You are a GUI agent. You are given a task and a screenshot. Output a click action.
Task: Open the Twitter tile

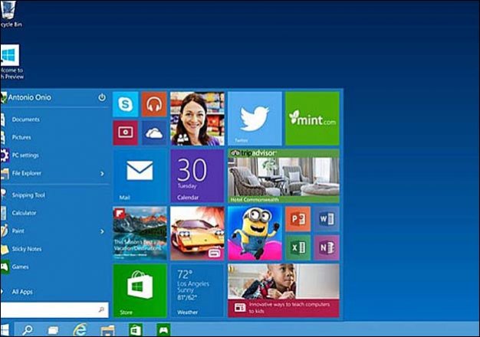pyautogui.click(x=254, y=119)
